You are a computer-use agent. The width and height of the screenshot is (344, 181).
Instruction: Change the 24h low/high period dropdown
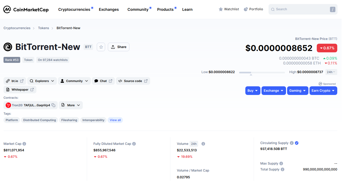[x=331, y=72]
